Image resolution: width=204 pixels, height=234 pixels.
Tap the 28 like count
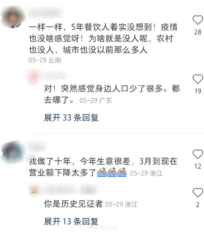click(x=198, y=32)
